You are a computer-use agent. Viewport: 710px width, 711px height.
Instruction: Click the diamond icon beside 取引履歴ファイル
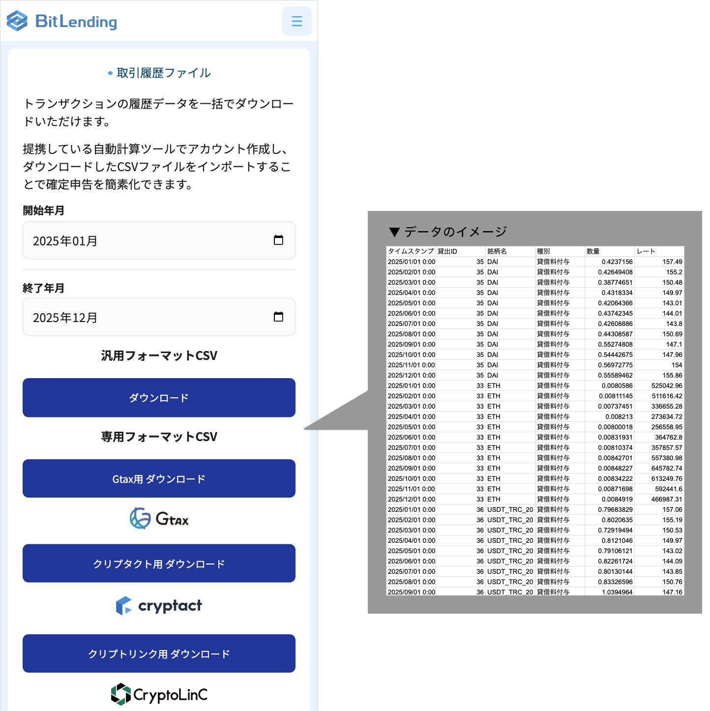point(110,72)
